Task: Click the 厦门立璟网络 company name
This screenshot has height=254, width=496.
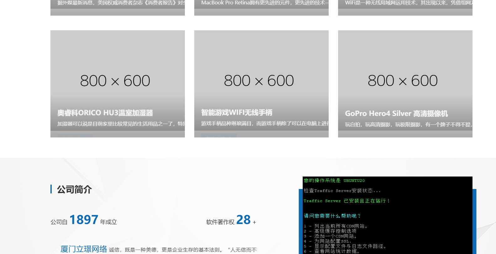Action: click(x=84, y=249)
